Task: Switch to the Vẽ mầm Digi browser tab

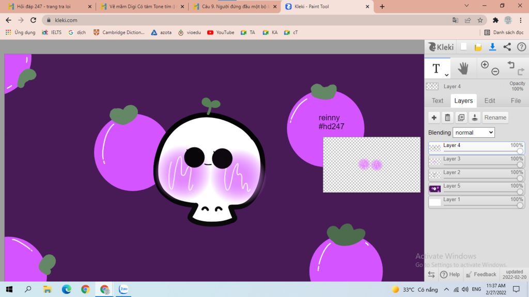Action: pos(142,6)
